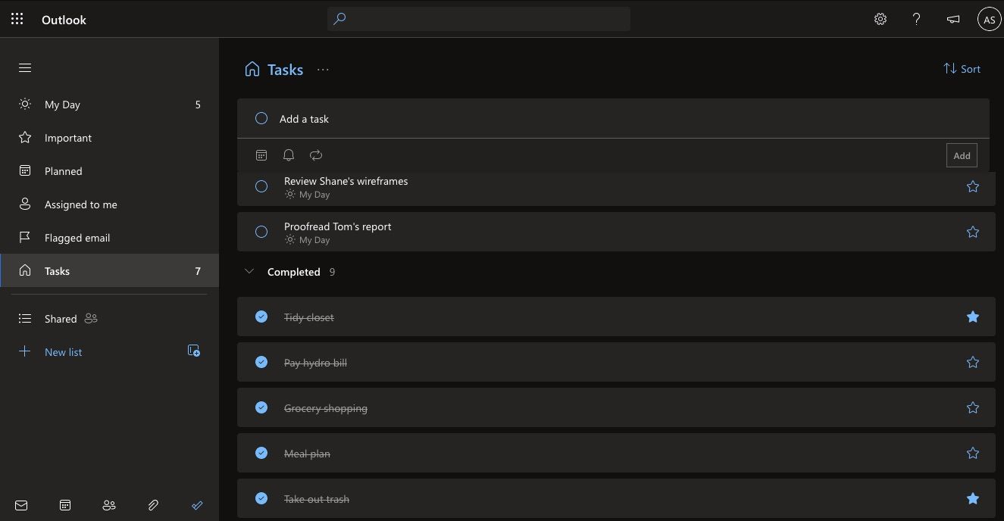This screenshot has width=1004, height=521.
Task: Click the due date calendar icon
Action: coord(261,155)
